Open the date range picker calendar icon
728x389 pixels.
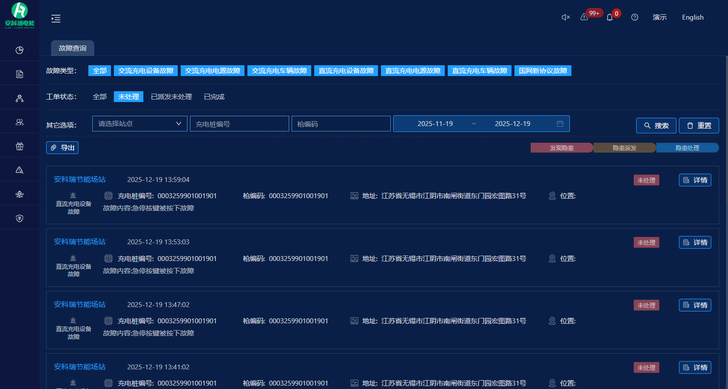click(x=560, y=124)
